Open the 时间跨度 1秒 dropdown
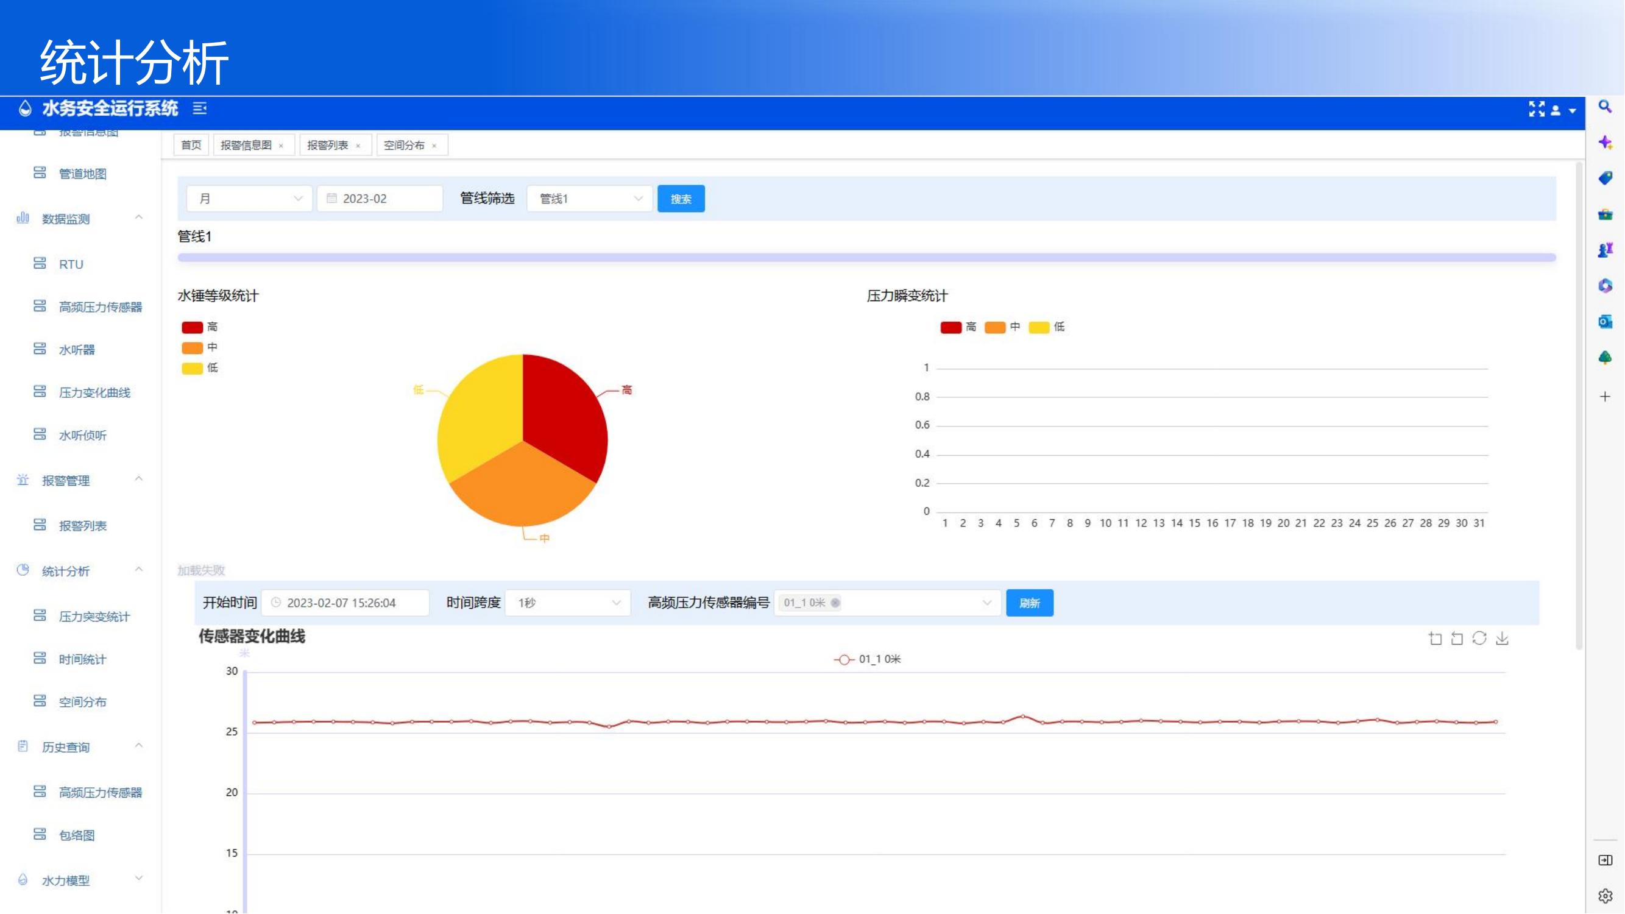The width and height of the screenshot is (1625, 914). [568, 603]
